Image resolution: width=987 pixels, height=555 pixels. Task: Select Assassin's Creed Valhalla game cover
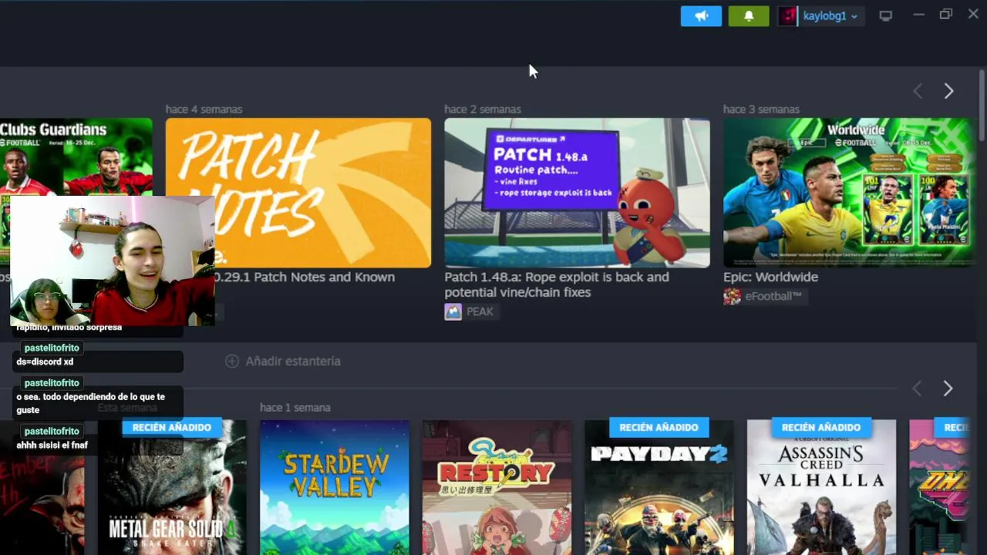point(821,487)
